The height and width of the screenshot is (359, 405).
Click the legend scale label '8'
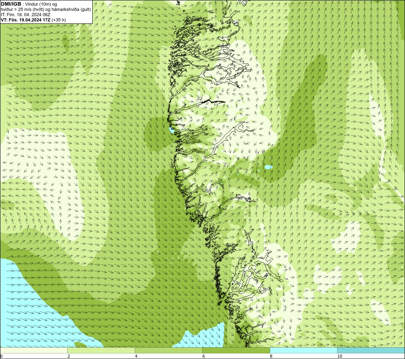(271, 357)
